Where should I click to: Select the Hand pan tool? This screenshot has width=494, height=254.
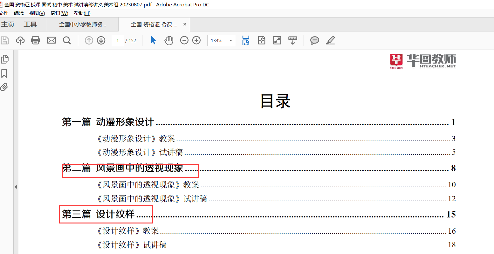coord(169,40)
